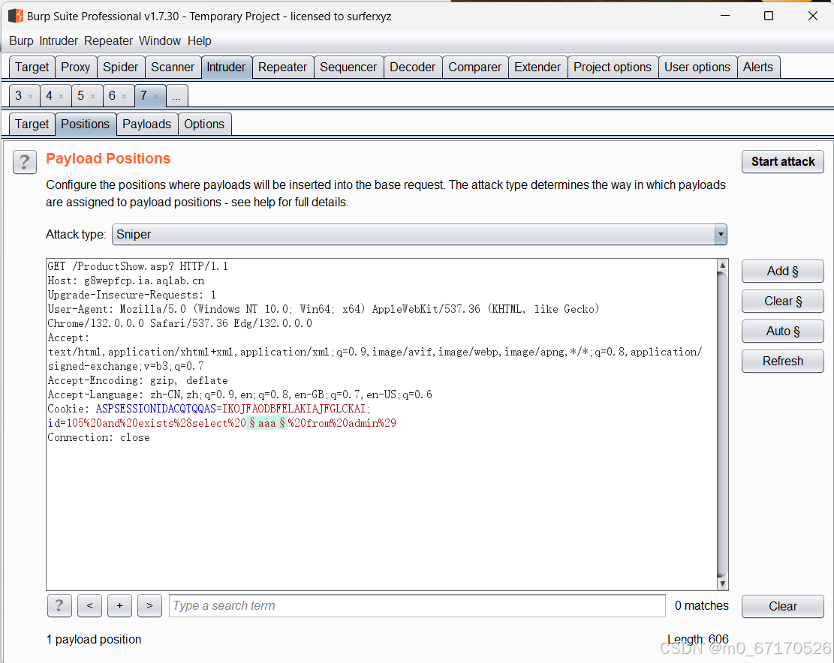834x663 pixels.
Task: Click the search help question-mark button
Action: [59, 606]
